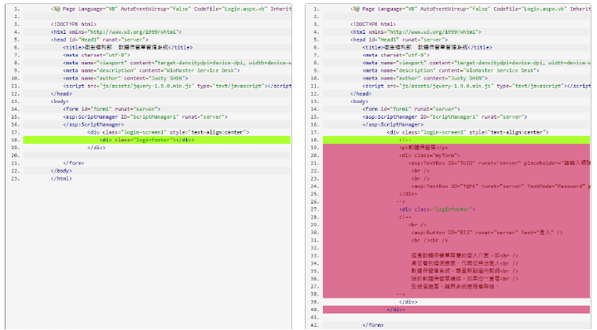Image resolution: width=597 pixels, height=330 pixels.
Task: Click the left pane's <html xmlns> line
Action: click(x=116, y=32)
